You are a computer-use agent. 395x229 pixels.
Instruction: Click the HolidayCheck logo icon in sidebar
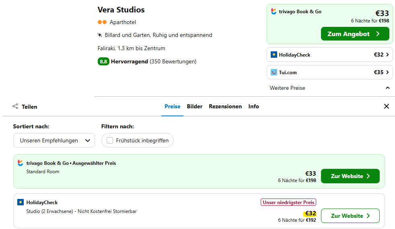click(274, 55)
